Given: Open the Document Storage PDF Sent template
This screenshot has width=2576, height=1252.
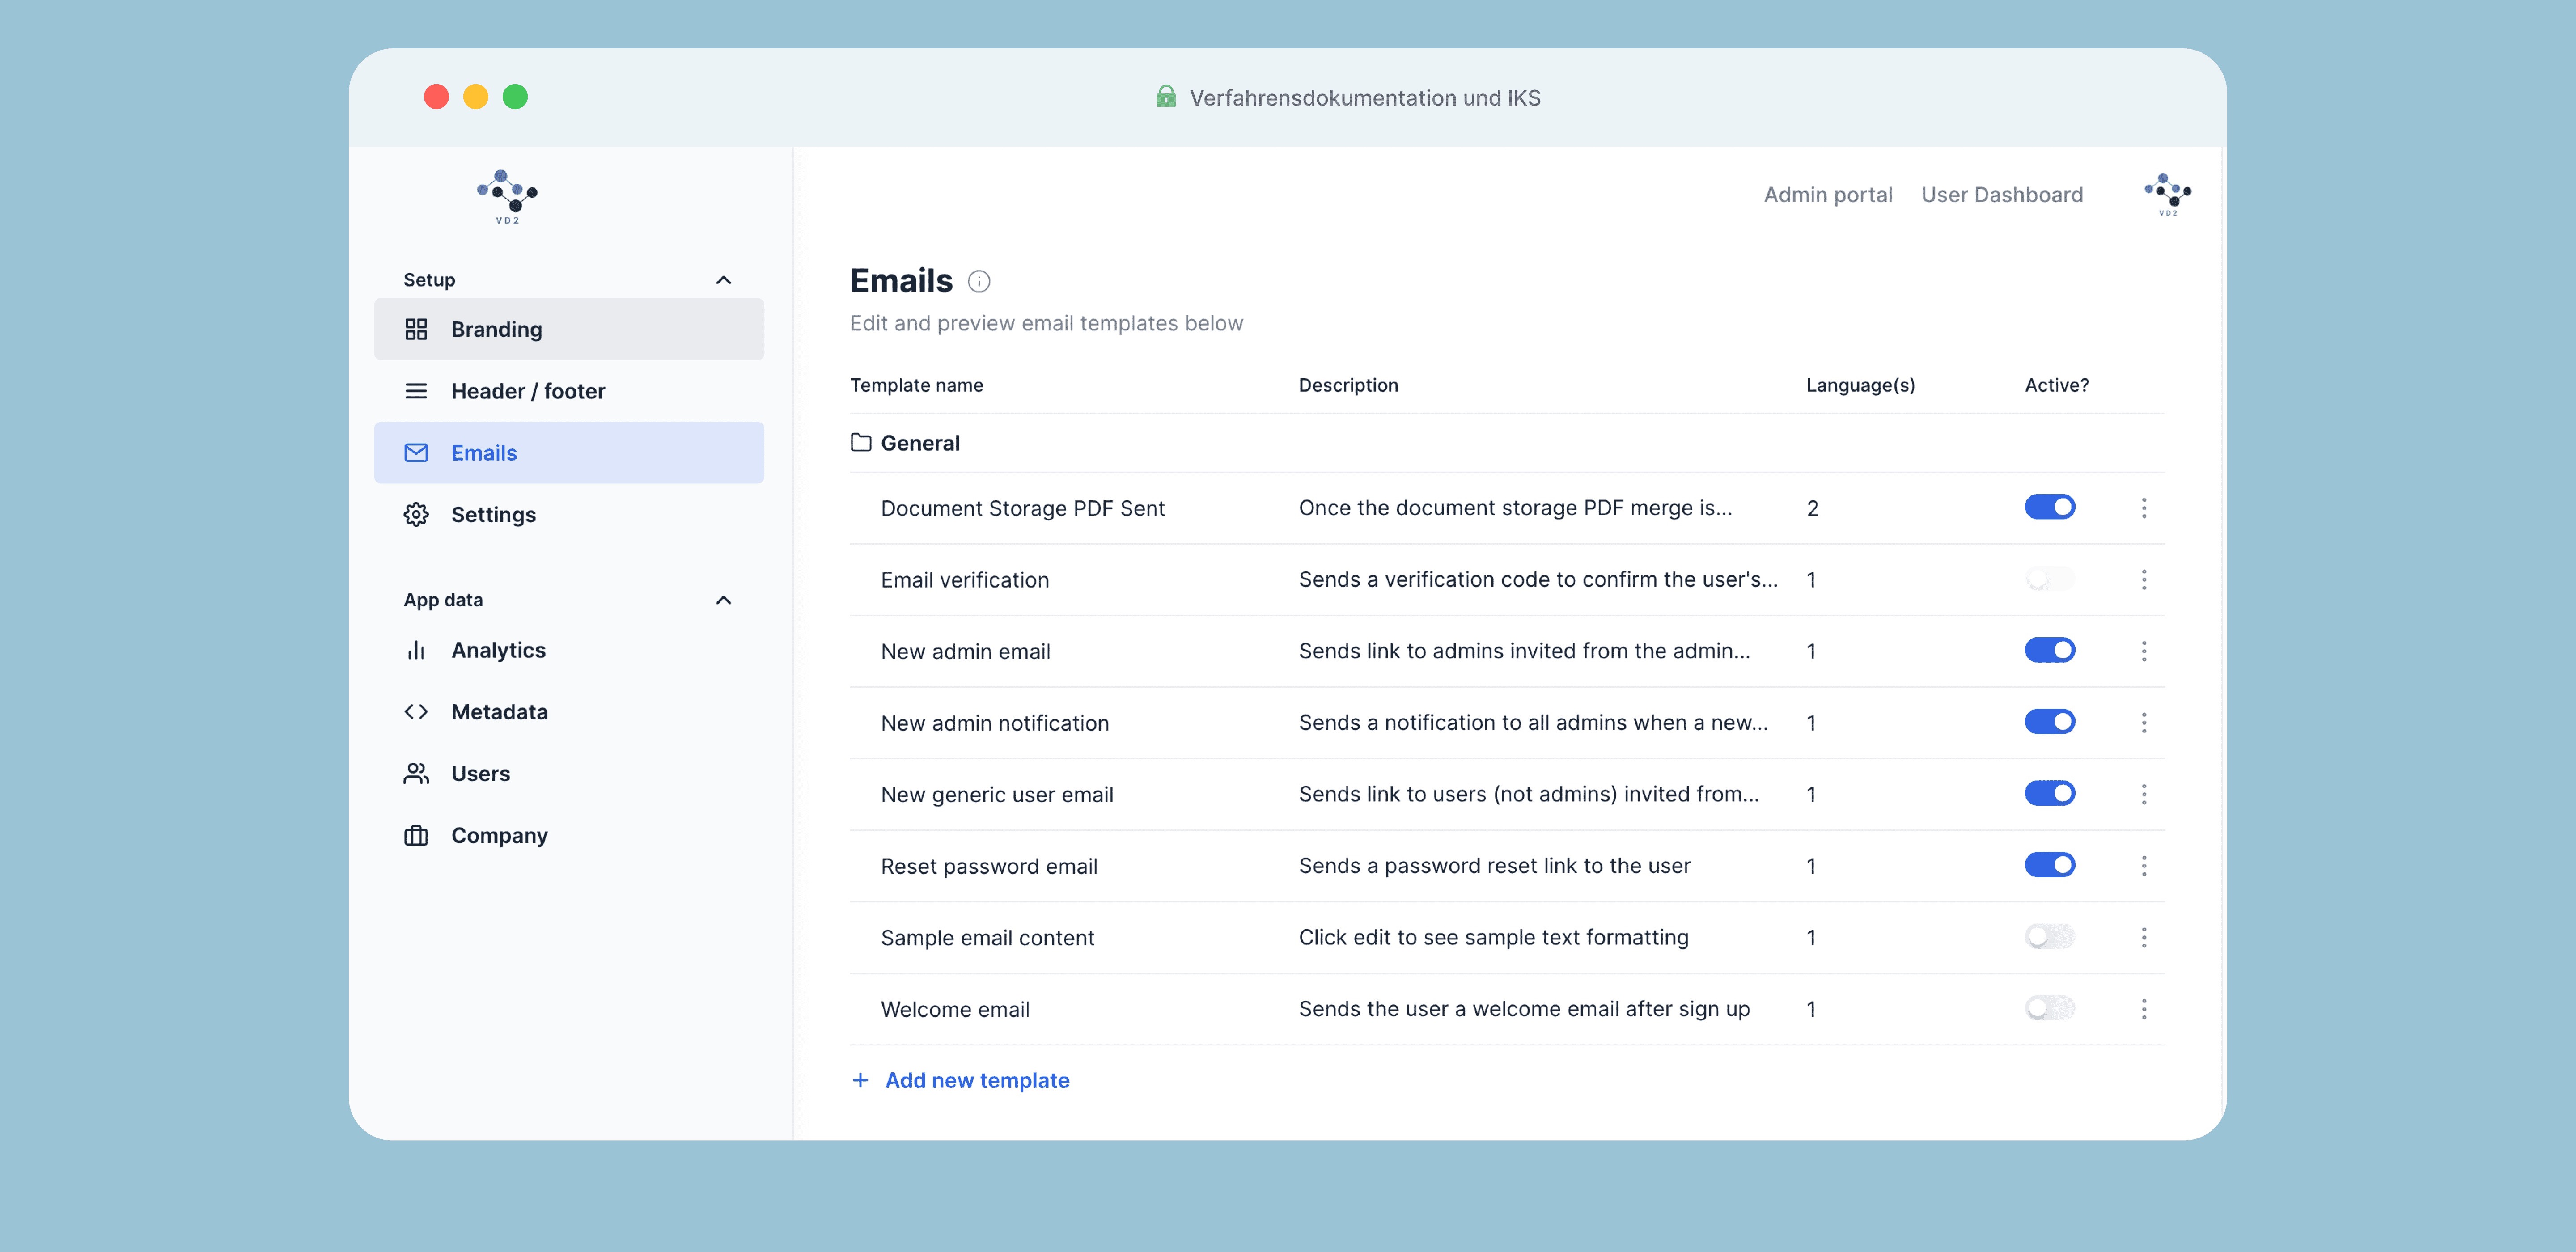Looking at the screenshot, I should pyautogui.click(x=1023, y=508).
